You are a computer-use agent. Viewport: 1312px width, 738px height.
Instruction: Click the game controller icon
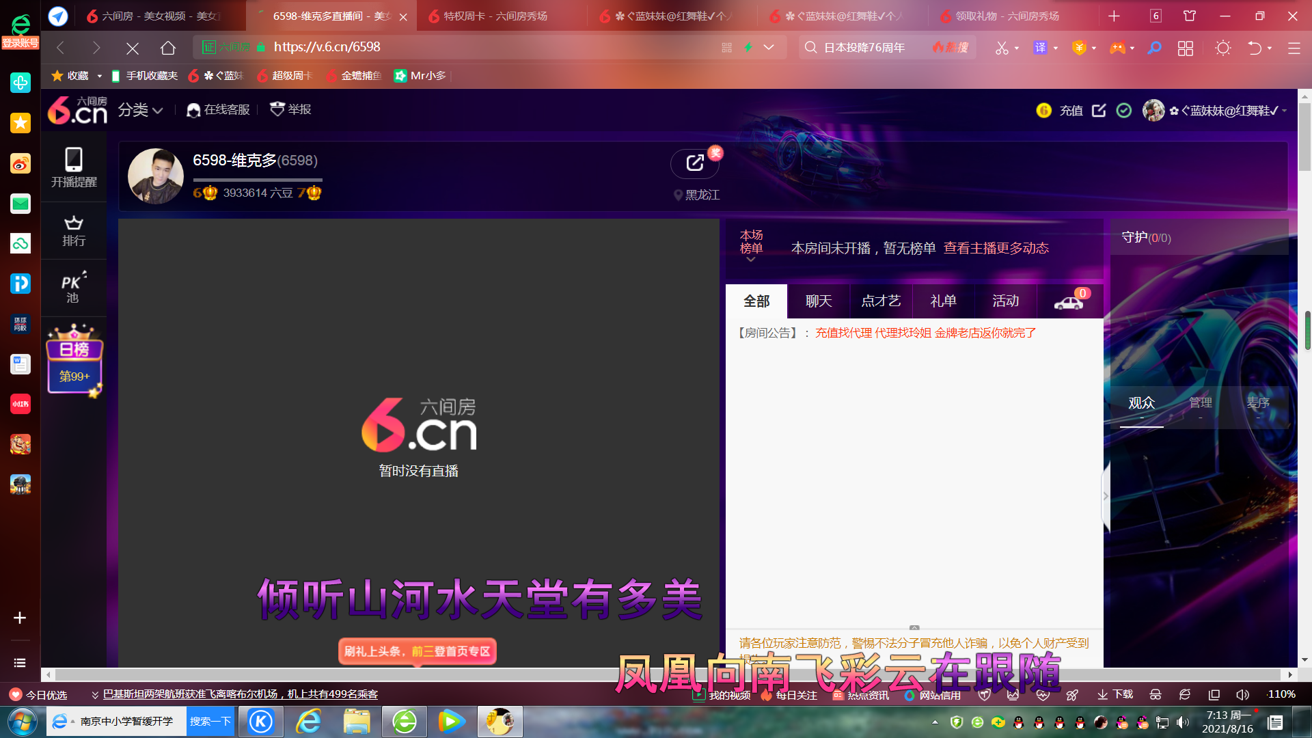[x=1117, y=48]
